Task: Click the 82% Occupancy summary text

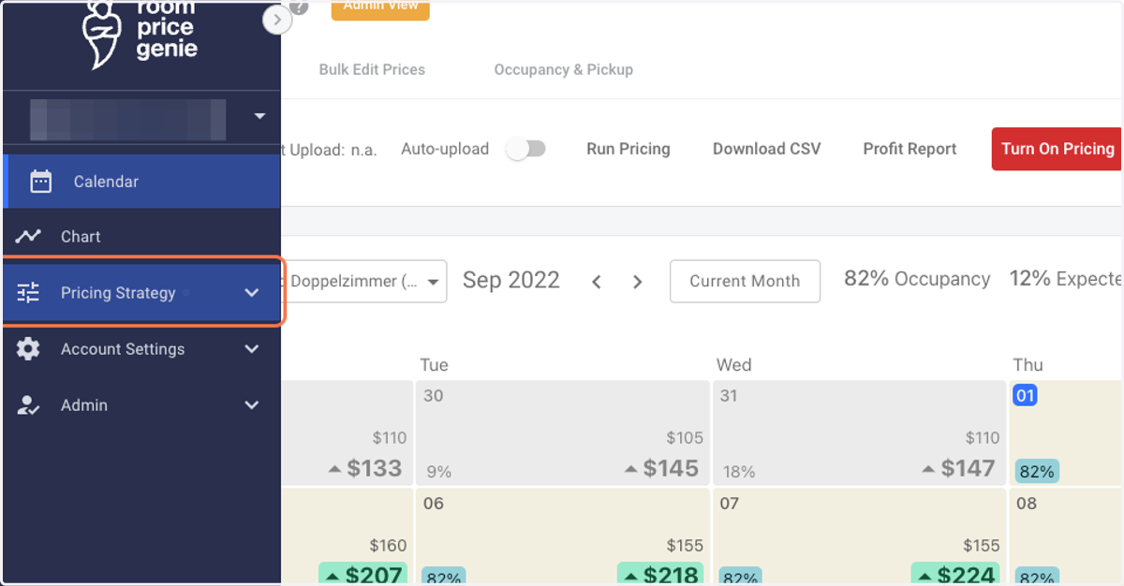Action: 917,279
